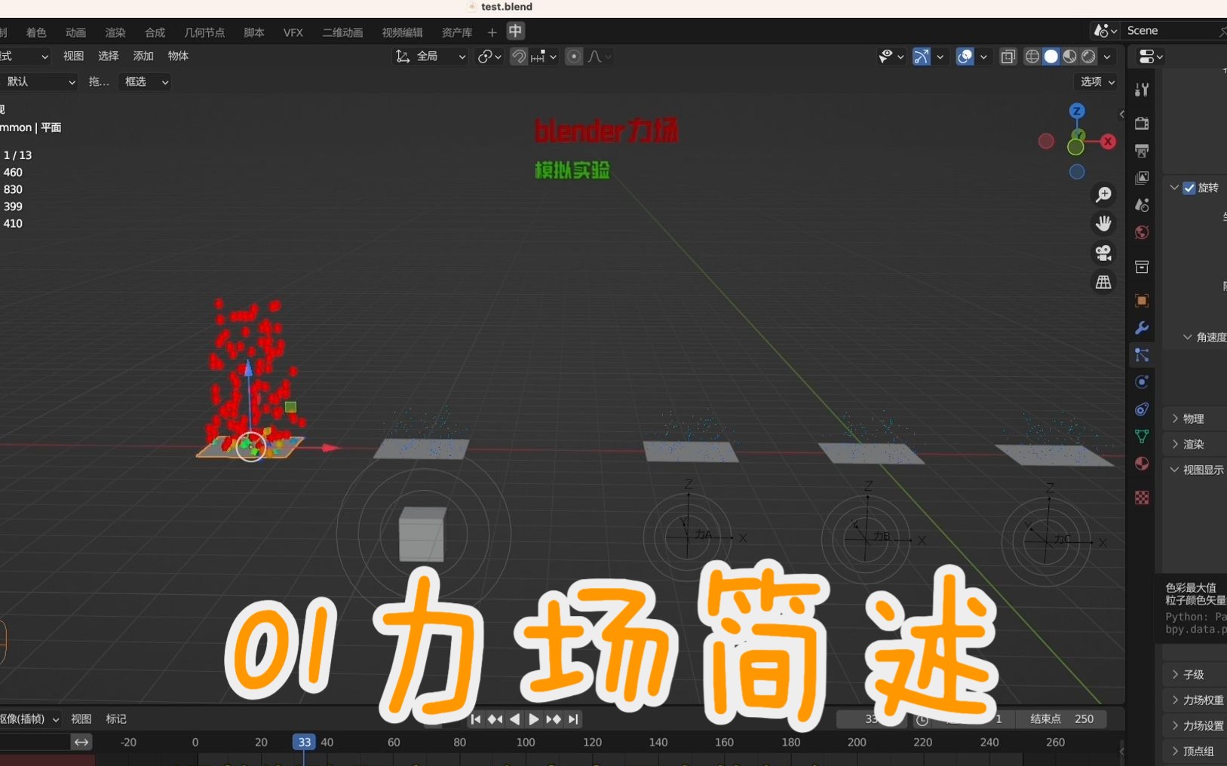Open the 默认 orientation dropdown

click(39, 81)
